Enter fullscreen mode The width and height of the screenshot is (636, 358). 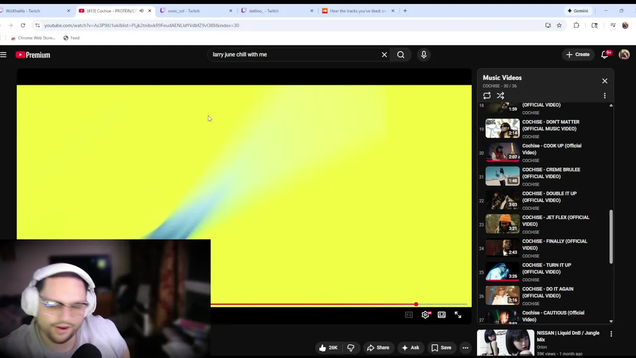click(x=458, y=315)
